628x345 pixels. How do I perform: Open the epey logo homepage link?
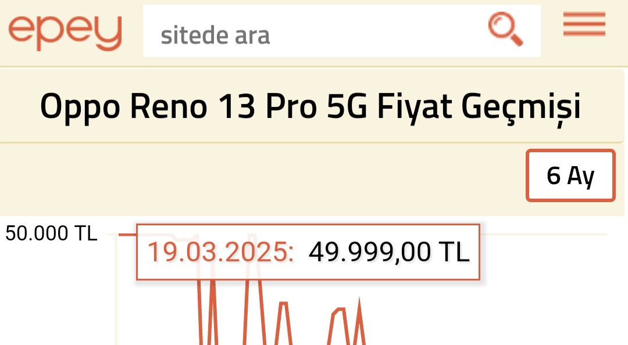click(65, 33)
